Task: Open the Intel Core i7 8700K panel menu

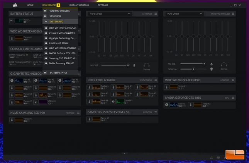Action: (x=156, y=80)
